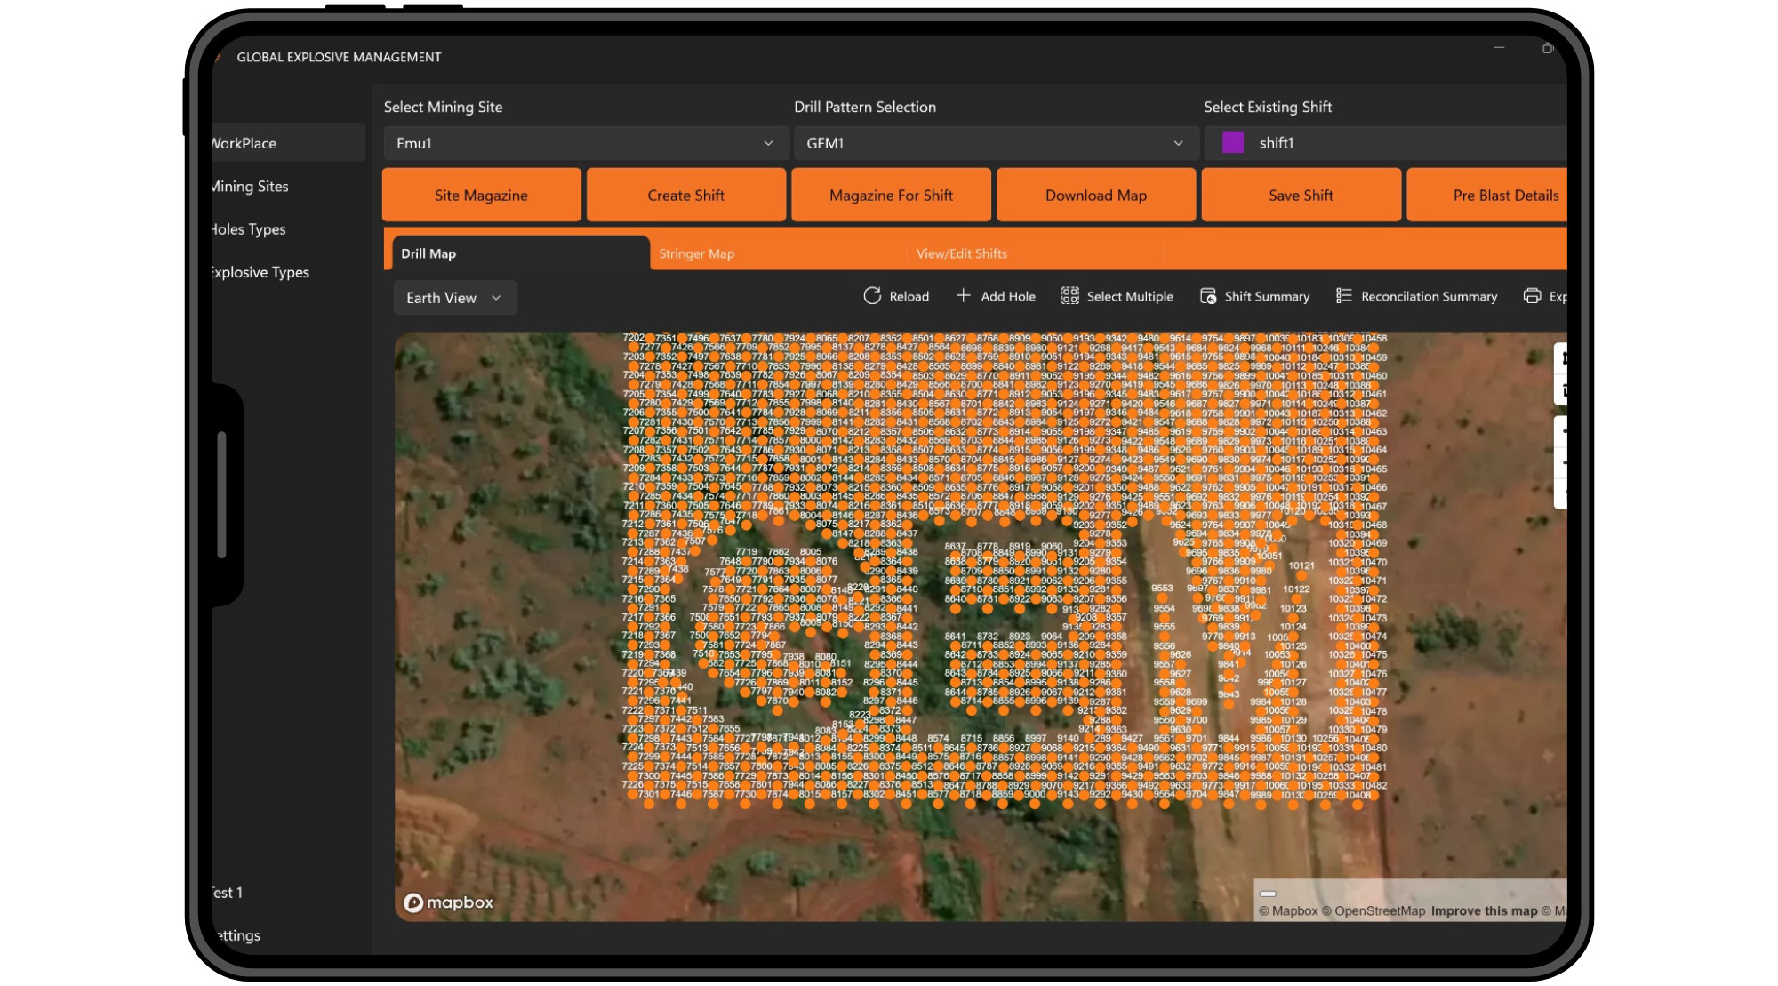Select Mining Sites in the sidebar
The width and height of the screenshot is (1778, 986).
point(249,186)
